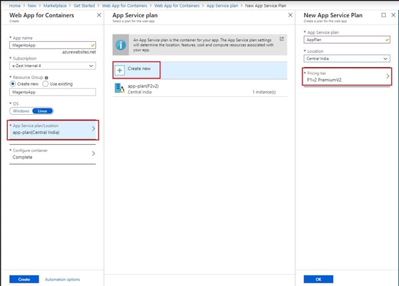
Task: Click the plus icon beside Create new
Action: 120,70
